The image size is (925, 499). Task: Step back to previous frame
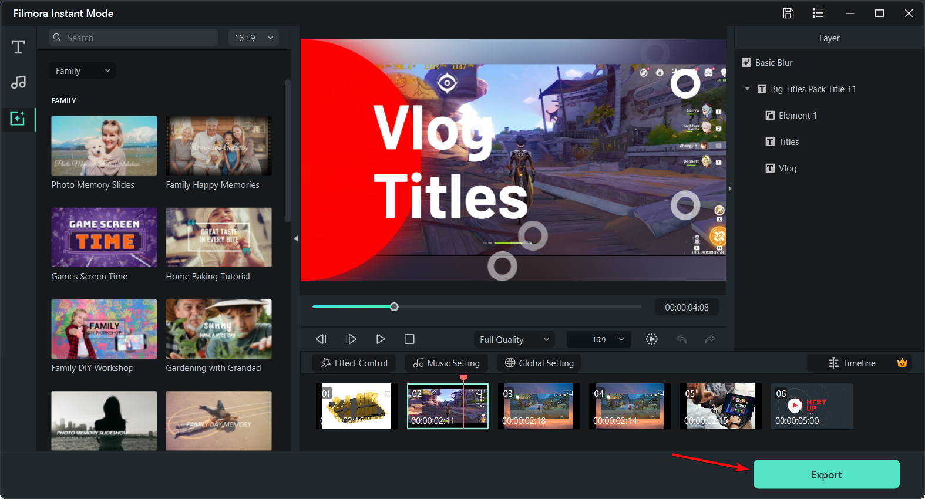[x=321, y=339]
